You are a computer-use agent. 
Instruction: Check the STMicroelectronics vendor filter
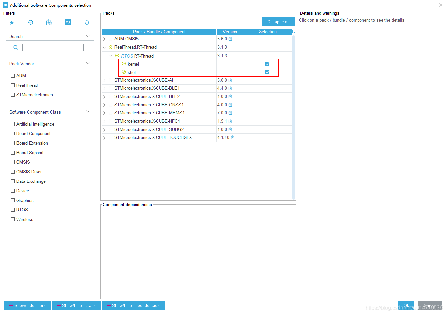click(x=13, y=95)
